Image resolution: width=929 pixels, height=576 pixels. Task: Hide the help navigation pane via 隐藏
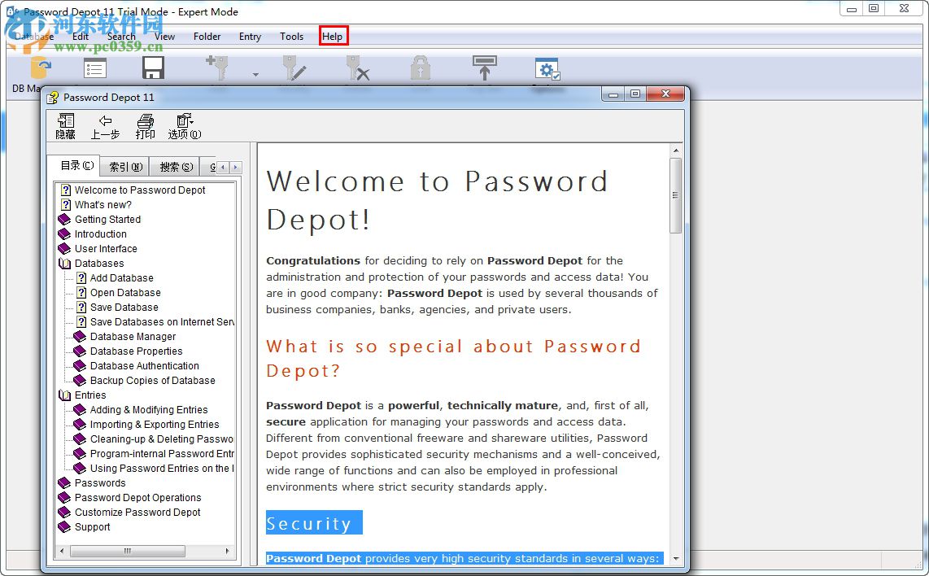(x=64, y=126)
